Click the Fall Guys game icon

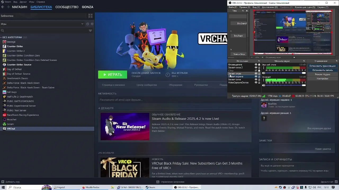pyautogui.click(x=4, y=92)
